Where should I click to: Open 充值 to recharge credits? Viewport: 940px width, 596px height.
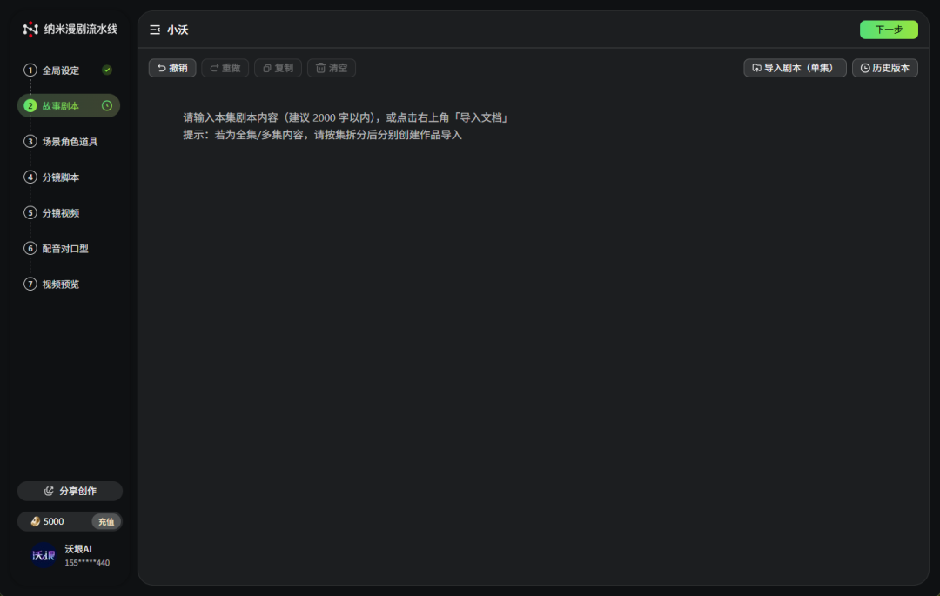point(106,521)
